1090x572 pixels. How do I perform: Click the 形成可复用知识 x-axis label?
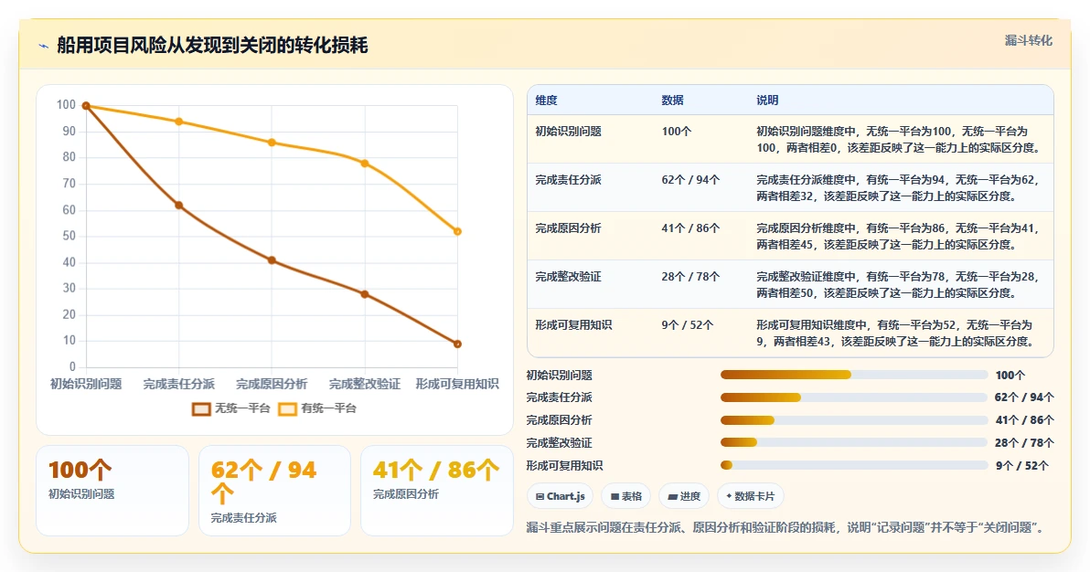pos(456,384)
